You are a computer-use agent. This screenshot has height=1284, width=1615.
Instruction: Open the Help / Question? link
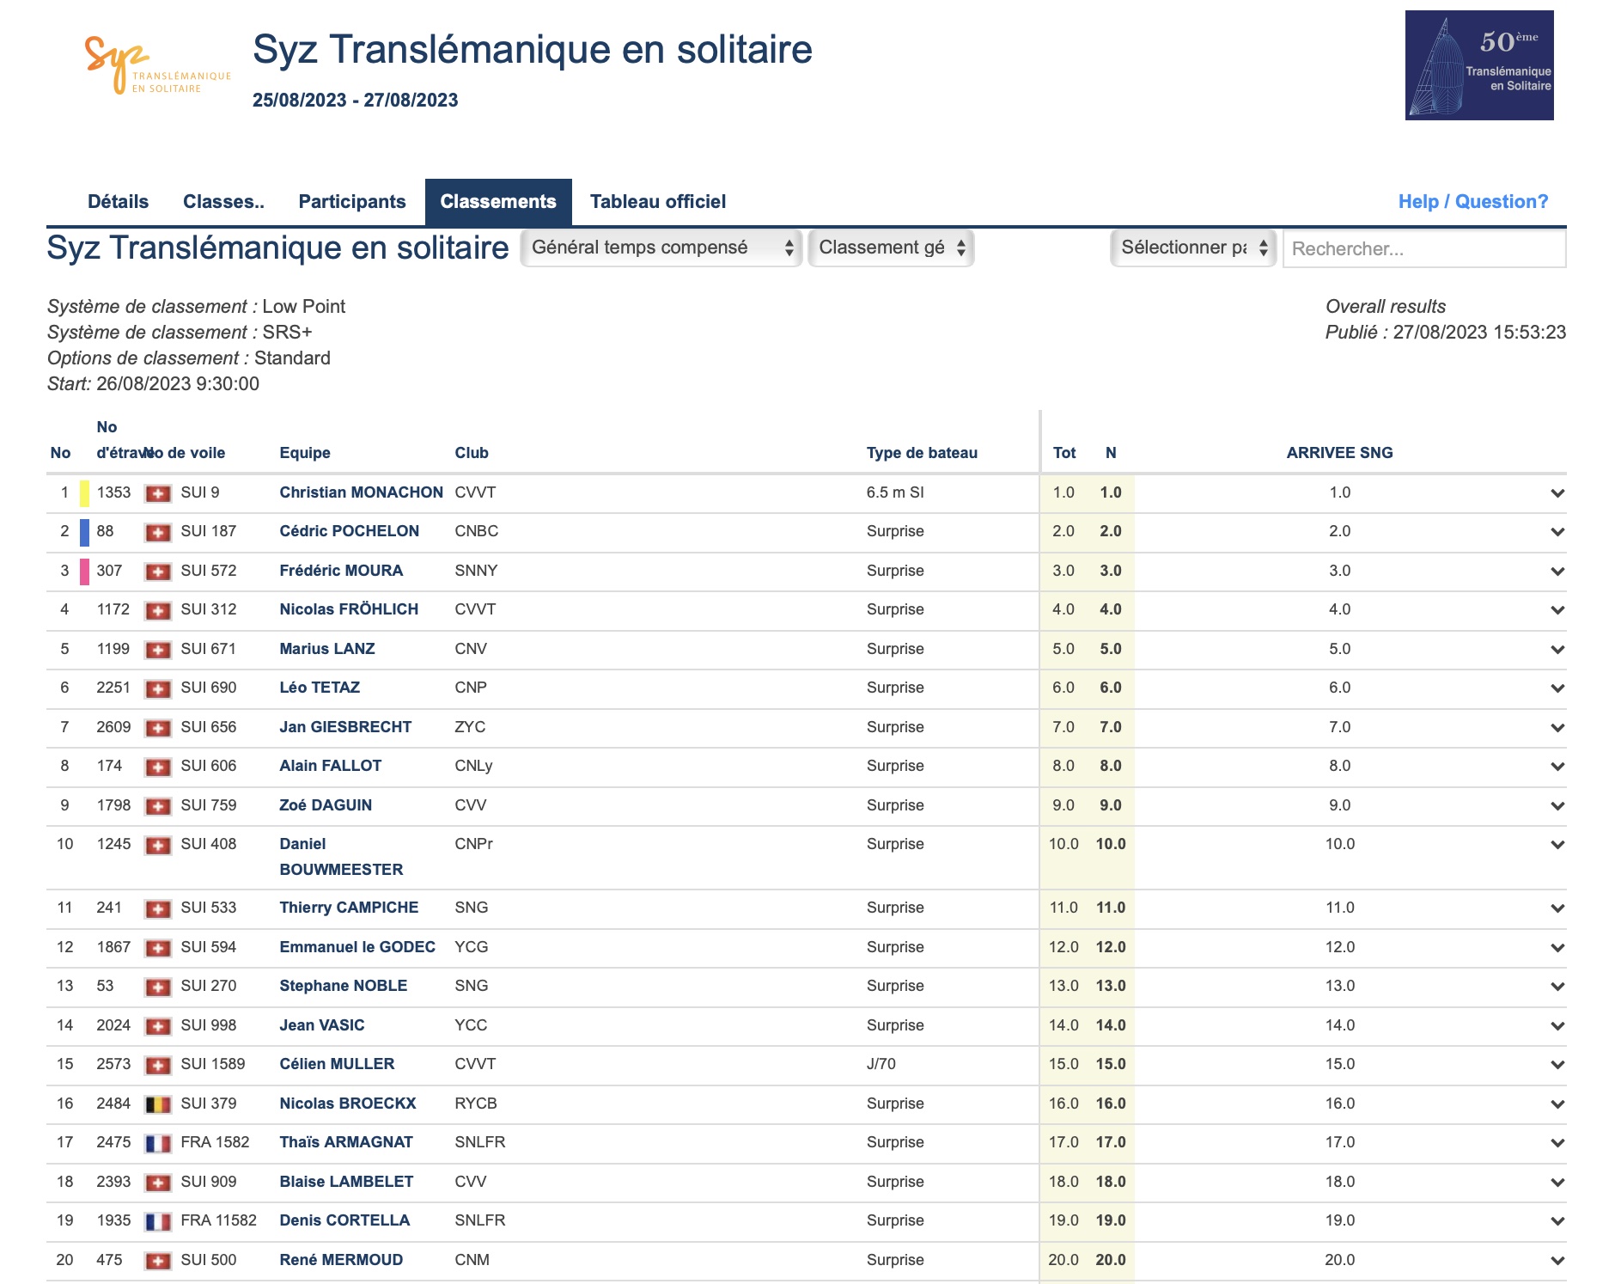pyautogui.click(x=1472, y=202)
